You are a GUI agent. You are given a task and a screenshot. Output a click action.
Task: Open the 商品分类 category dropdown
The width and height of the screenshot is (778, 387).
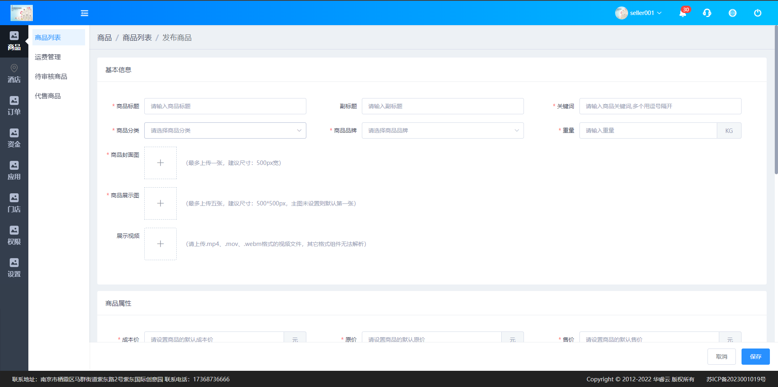(225, 130)
